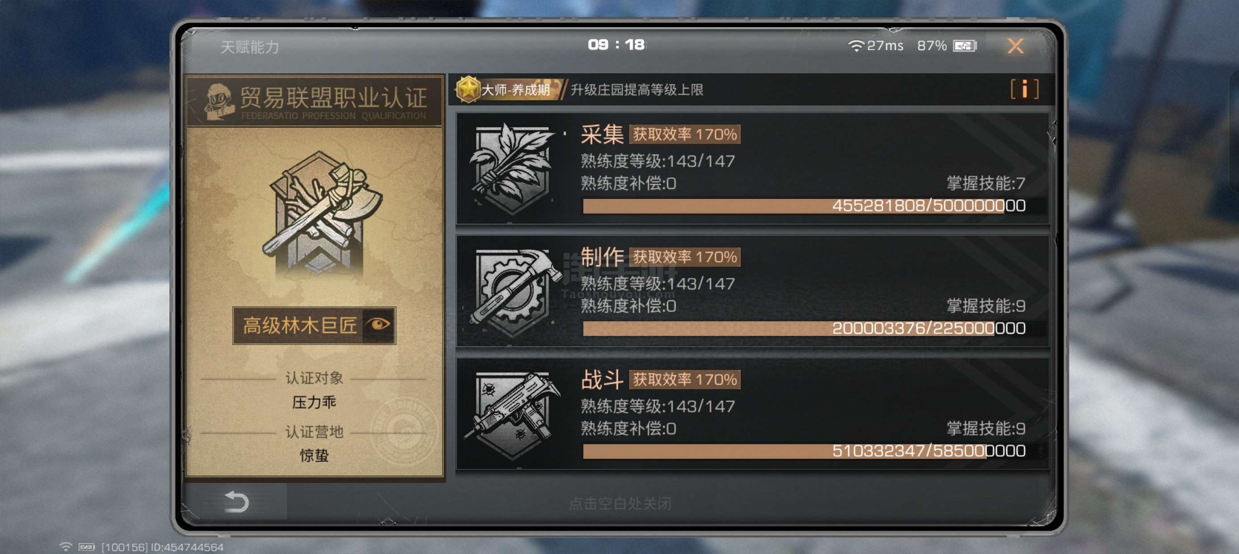
Task: Open the crafting skill hammer-gear badge icon
Action: (x=513, y=291)
